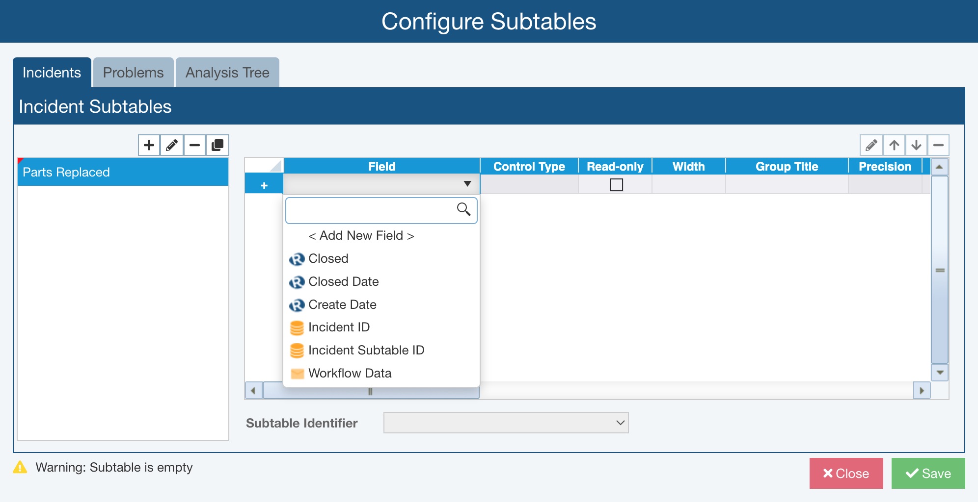Open the Analysis Tree tab

point(227,73)
